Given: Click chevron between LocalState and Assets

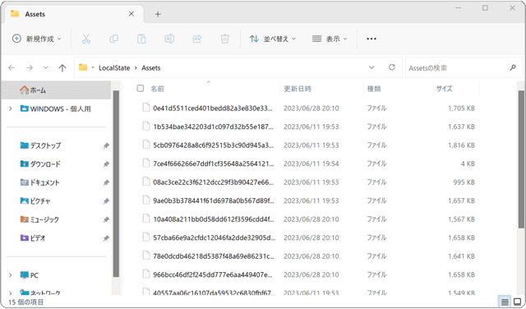Looking at the screenshot, I should tap(136, 67).
